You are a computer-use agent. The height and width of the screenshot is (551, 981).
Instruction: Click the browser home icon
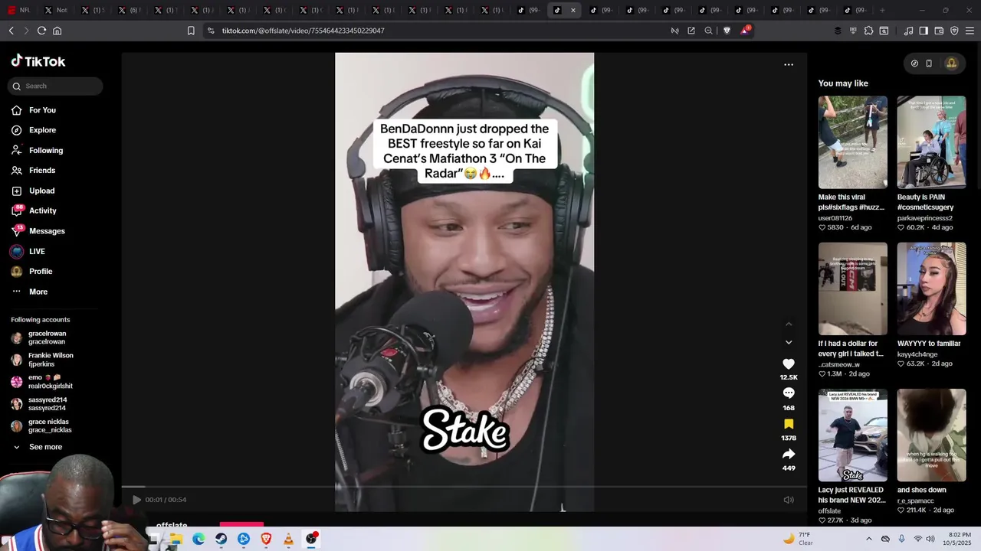coord(57,31)
